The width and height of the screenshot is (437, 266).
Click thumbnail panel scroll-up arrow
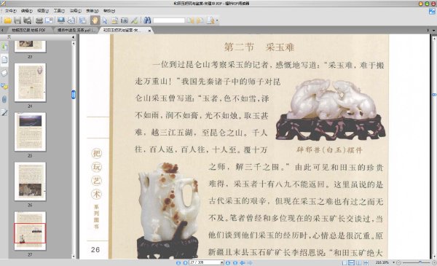point(74,44)
